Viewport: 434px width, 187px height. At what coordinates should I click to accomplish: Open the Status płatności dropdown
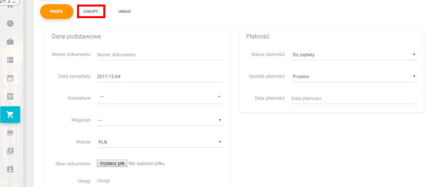pos(354,55)
